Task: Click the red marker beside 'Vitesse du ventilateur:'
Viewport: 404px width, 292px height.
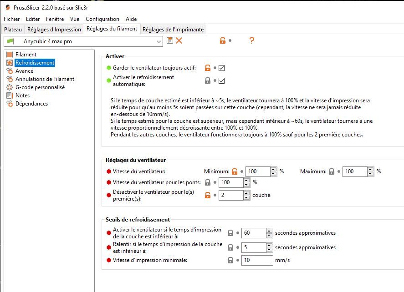Action: pos(109,171)
